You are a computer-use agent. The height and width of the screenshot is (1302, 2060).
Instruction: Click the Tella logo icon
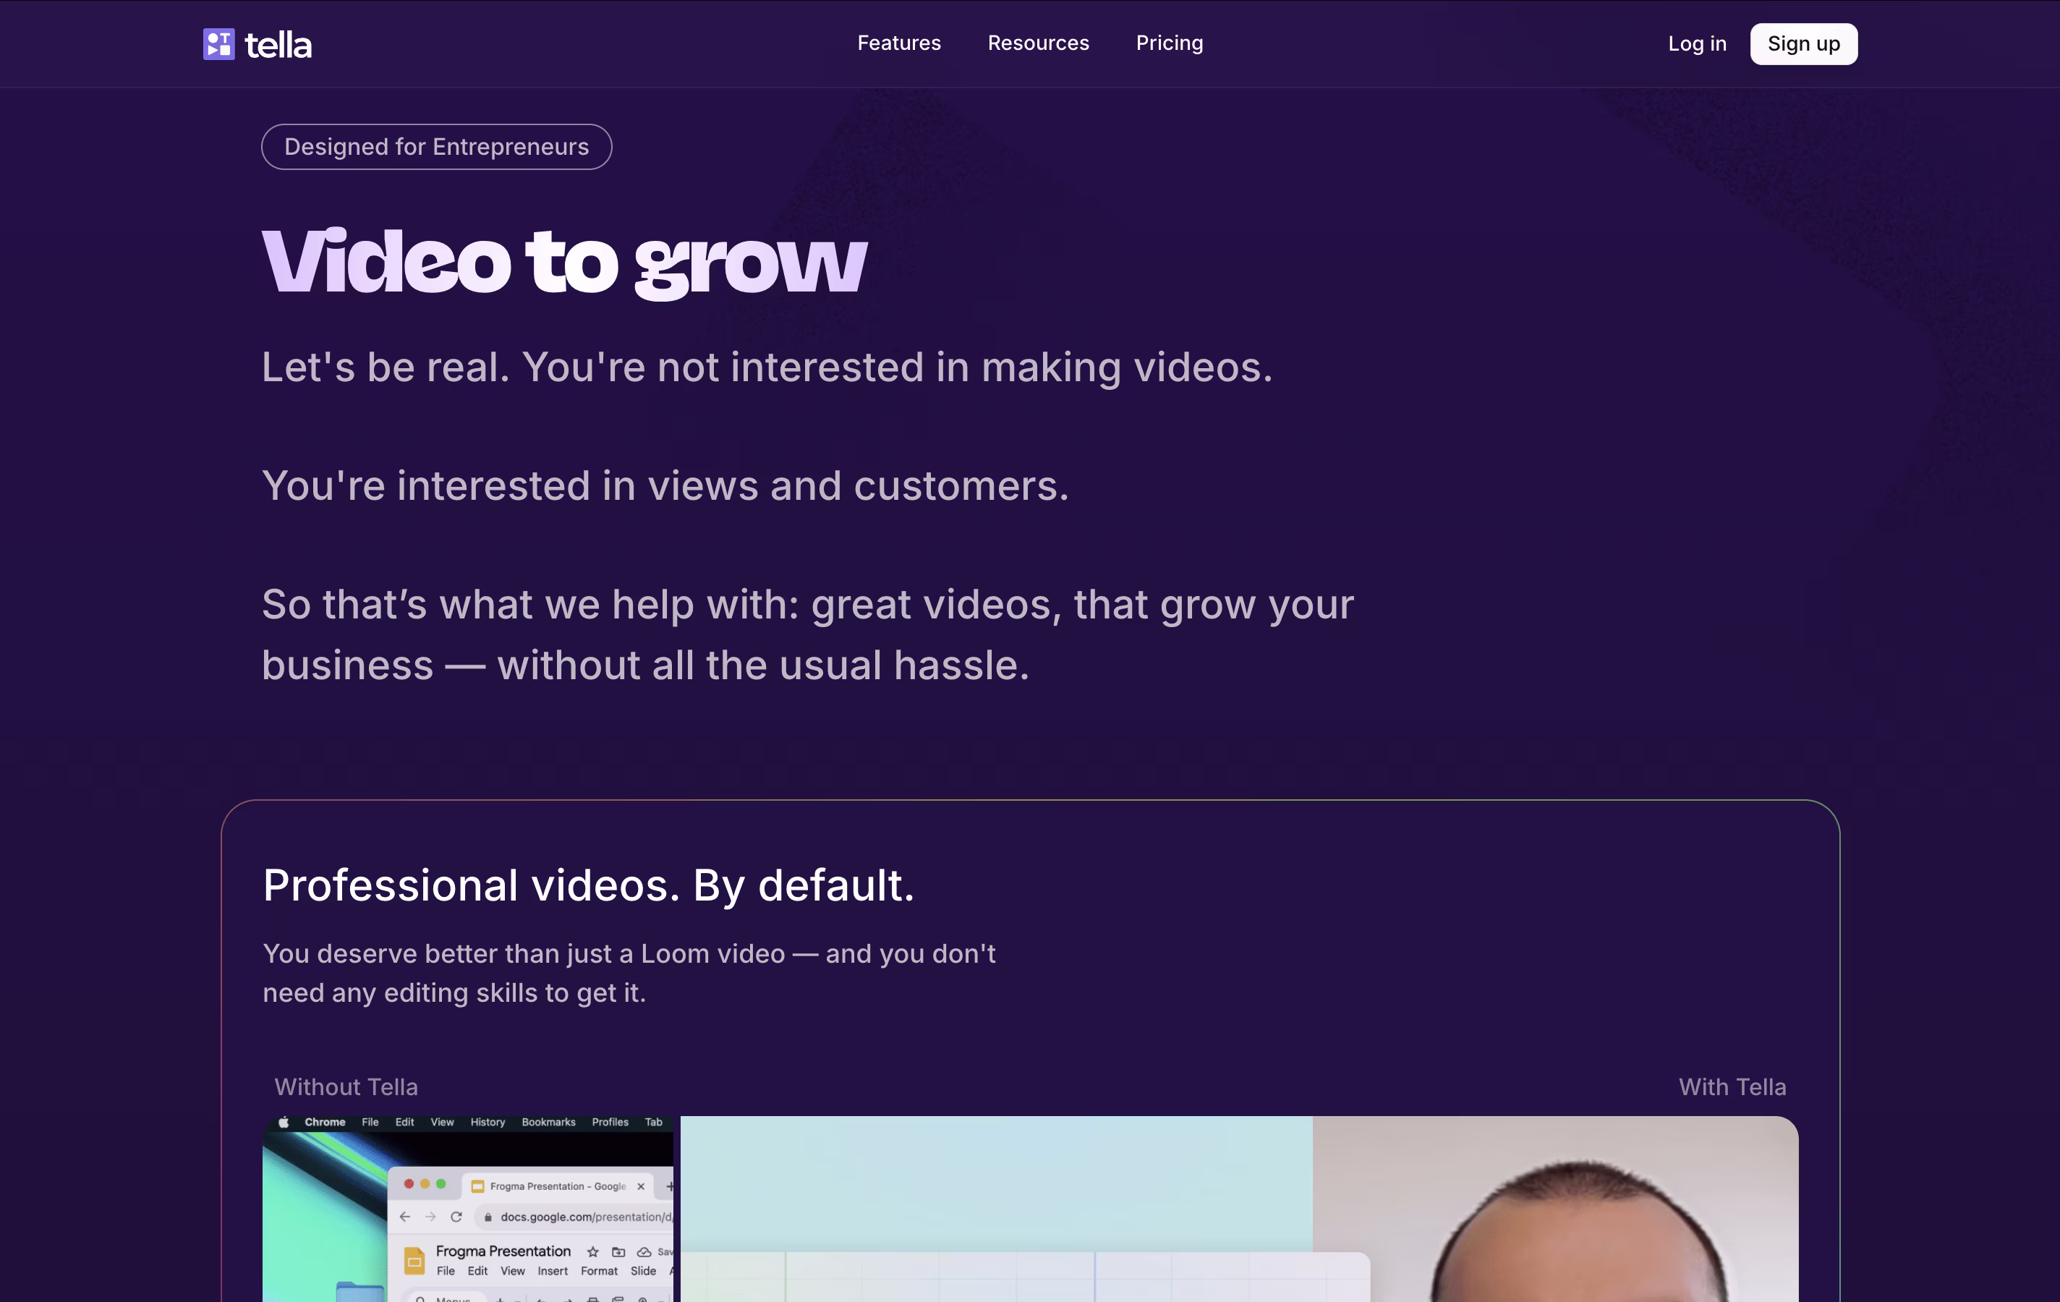(x=218, y=44)
